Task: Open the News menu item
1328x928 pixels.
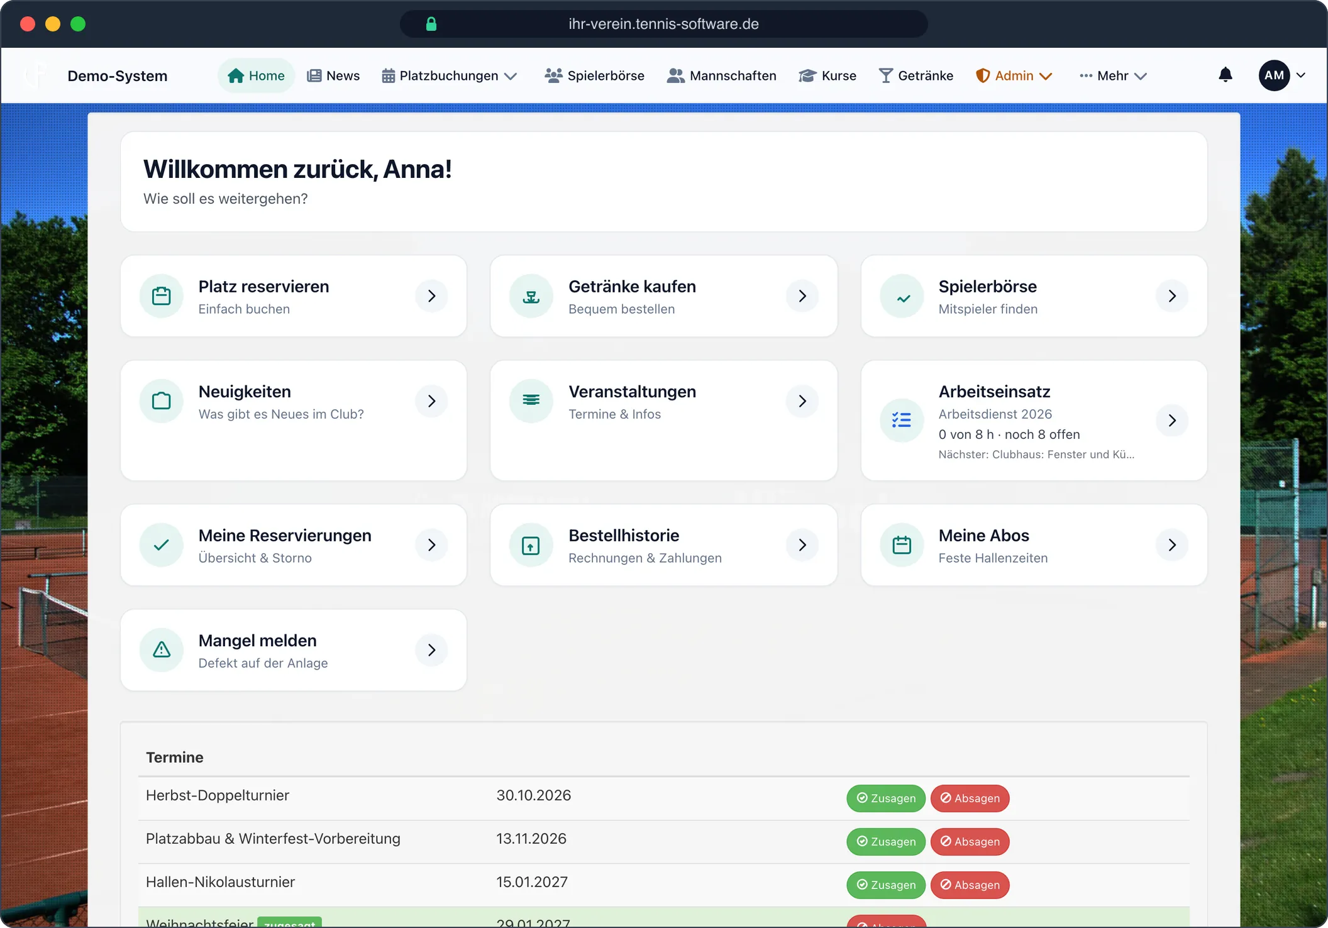Action: click(x=333, y=75)
